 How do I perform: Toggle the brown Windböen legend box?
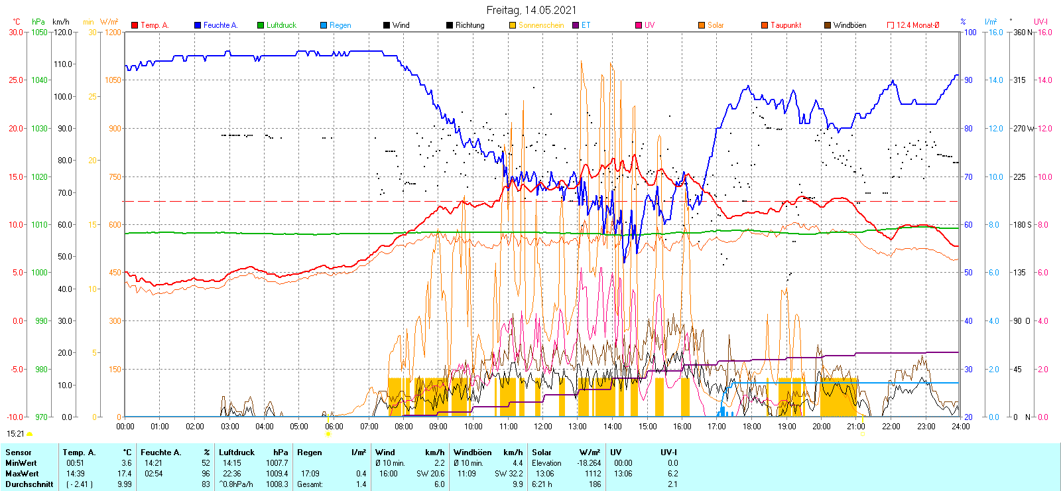(x=828, y=25)
